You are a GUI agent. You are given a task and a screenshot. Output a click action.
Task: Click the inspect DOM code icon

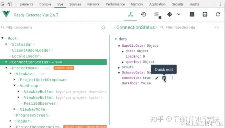(217, 27)
